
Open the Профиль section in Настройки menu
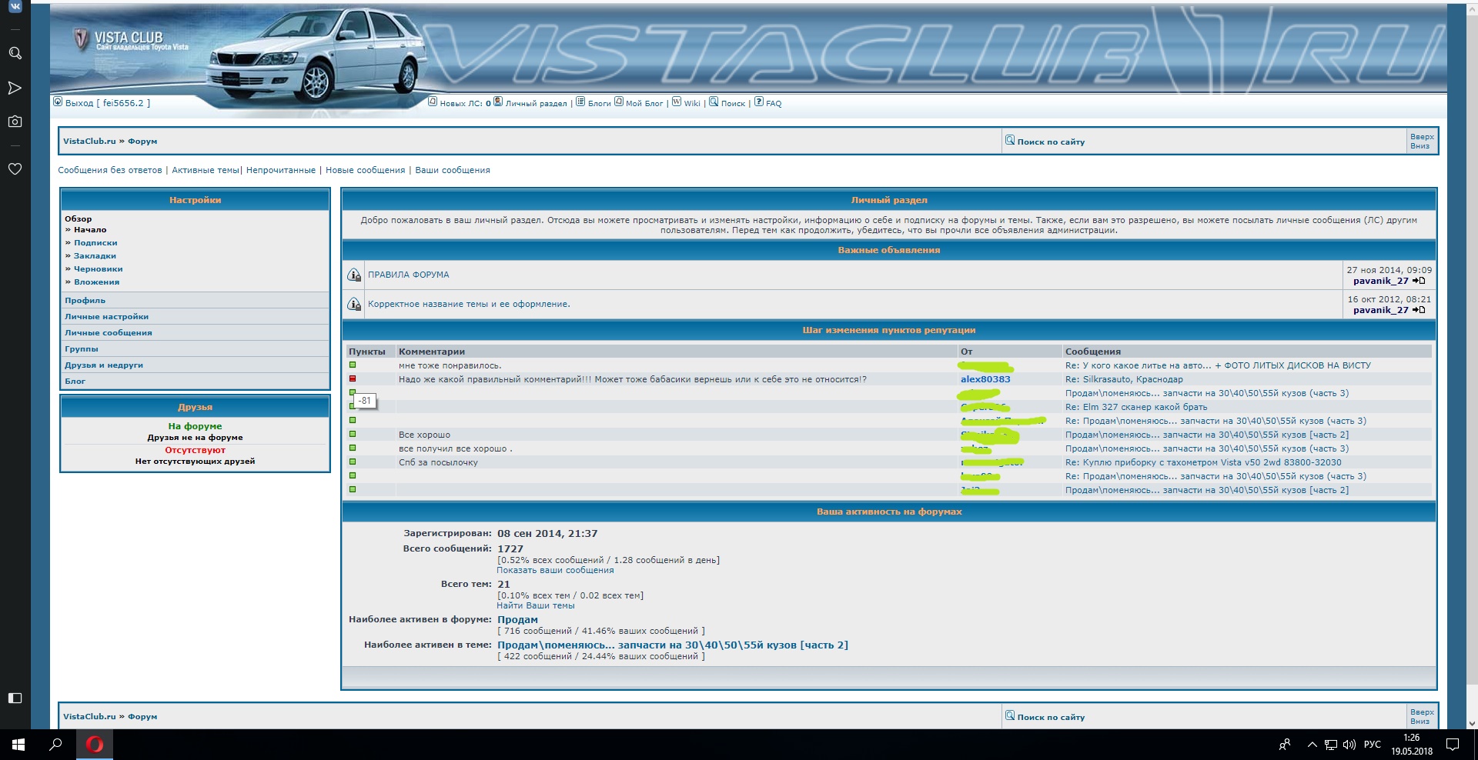[x=85, y=301]
